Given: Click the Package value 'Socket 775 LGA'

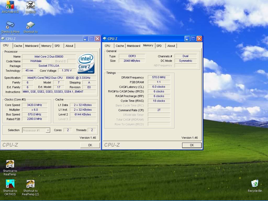Looking at the screenshot, I should click(49, 66).
